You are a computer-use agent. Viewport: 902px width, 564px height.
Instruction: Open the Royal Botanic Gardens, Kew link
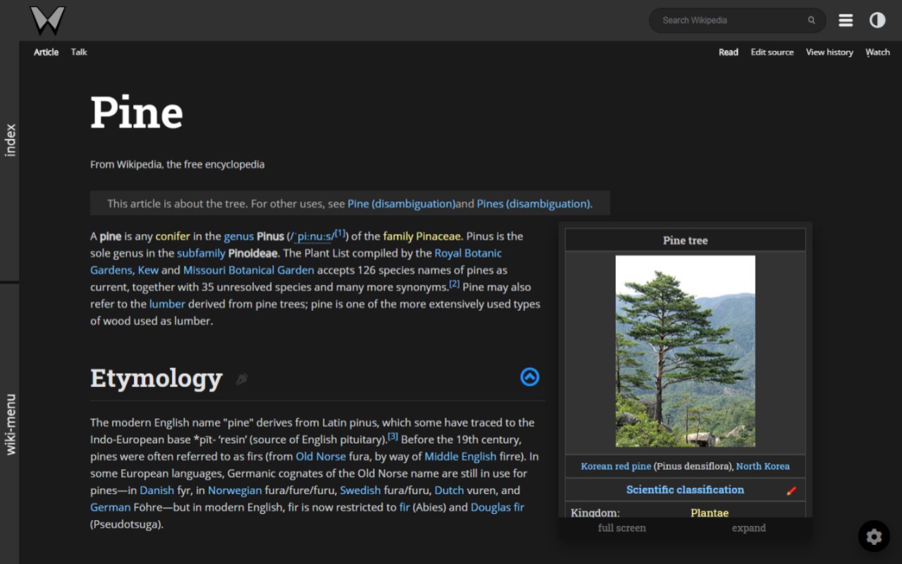click(296, 262)
